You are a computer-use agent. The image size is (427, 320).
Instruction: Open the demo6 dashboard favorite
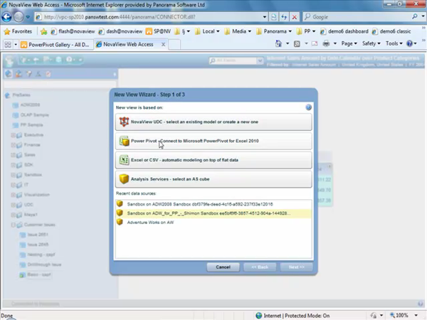[344, 31]
